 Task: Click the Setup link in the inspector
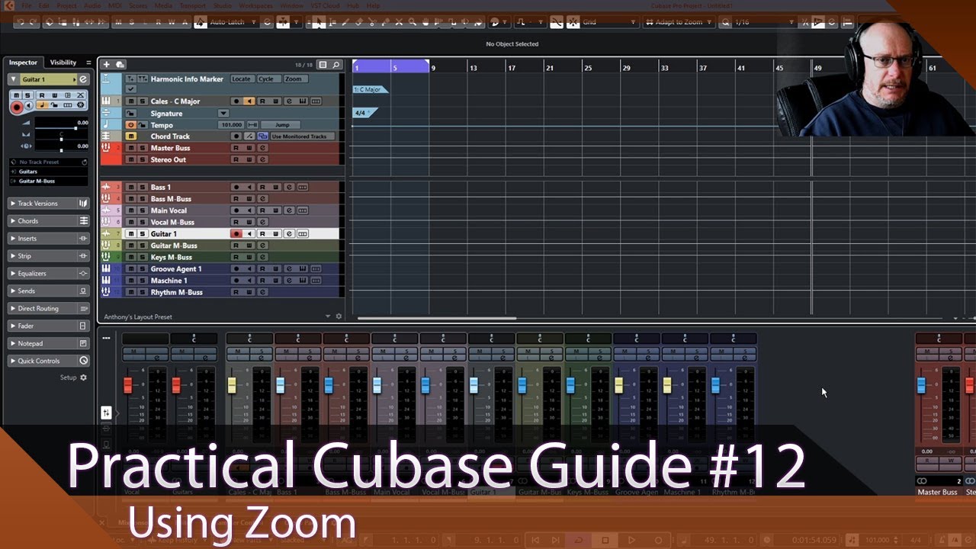point(69,377)
